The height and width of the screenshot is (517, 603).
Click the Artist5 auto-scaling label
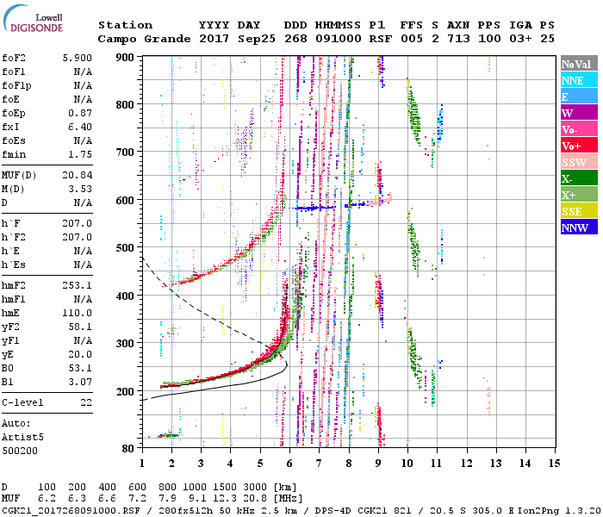click(22, 438)
